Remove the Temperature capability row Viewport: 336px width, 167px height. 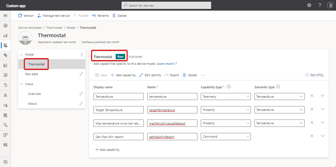(x=312, y=96)
